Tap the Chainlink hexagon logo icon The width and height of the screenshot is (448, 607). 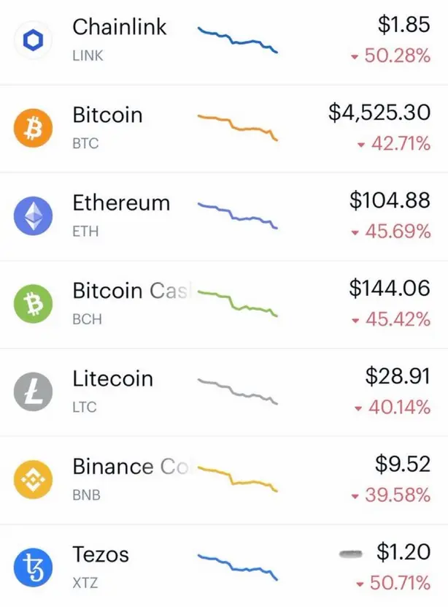coord(33,40)
